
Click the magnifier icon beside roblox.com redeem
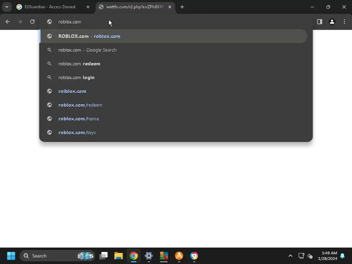click(x=49, y=64)
